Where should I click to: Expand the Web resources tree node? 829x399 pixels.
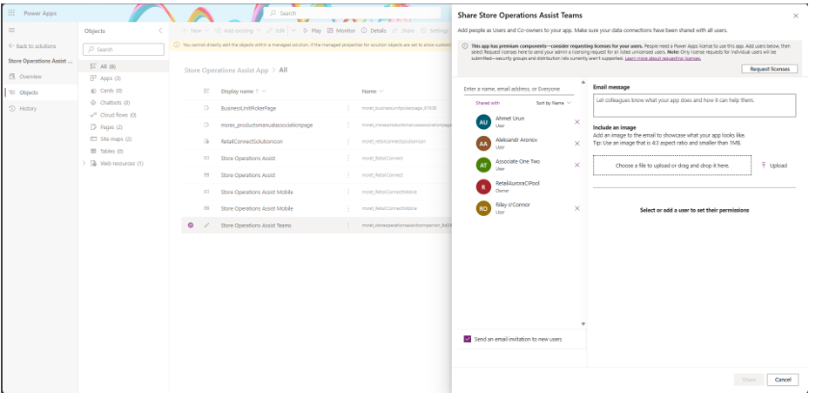(84, 164)
